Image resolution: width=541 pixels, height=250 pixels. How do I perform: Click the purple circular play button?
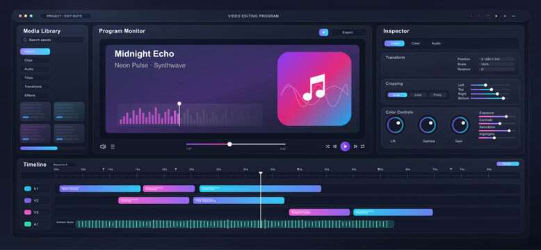(x=345, y=147)
